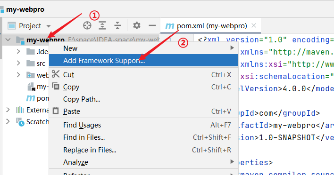Choose Add Framework Support...
Viewport: 334px width, 175px height.
coord(143,60)
